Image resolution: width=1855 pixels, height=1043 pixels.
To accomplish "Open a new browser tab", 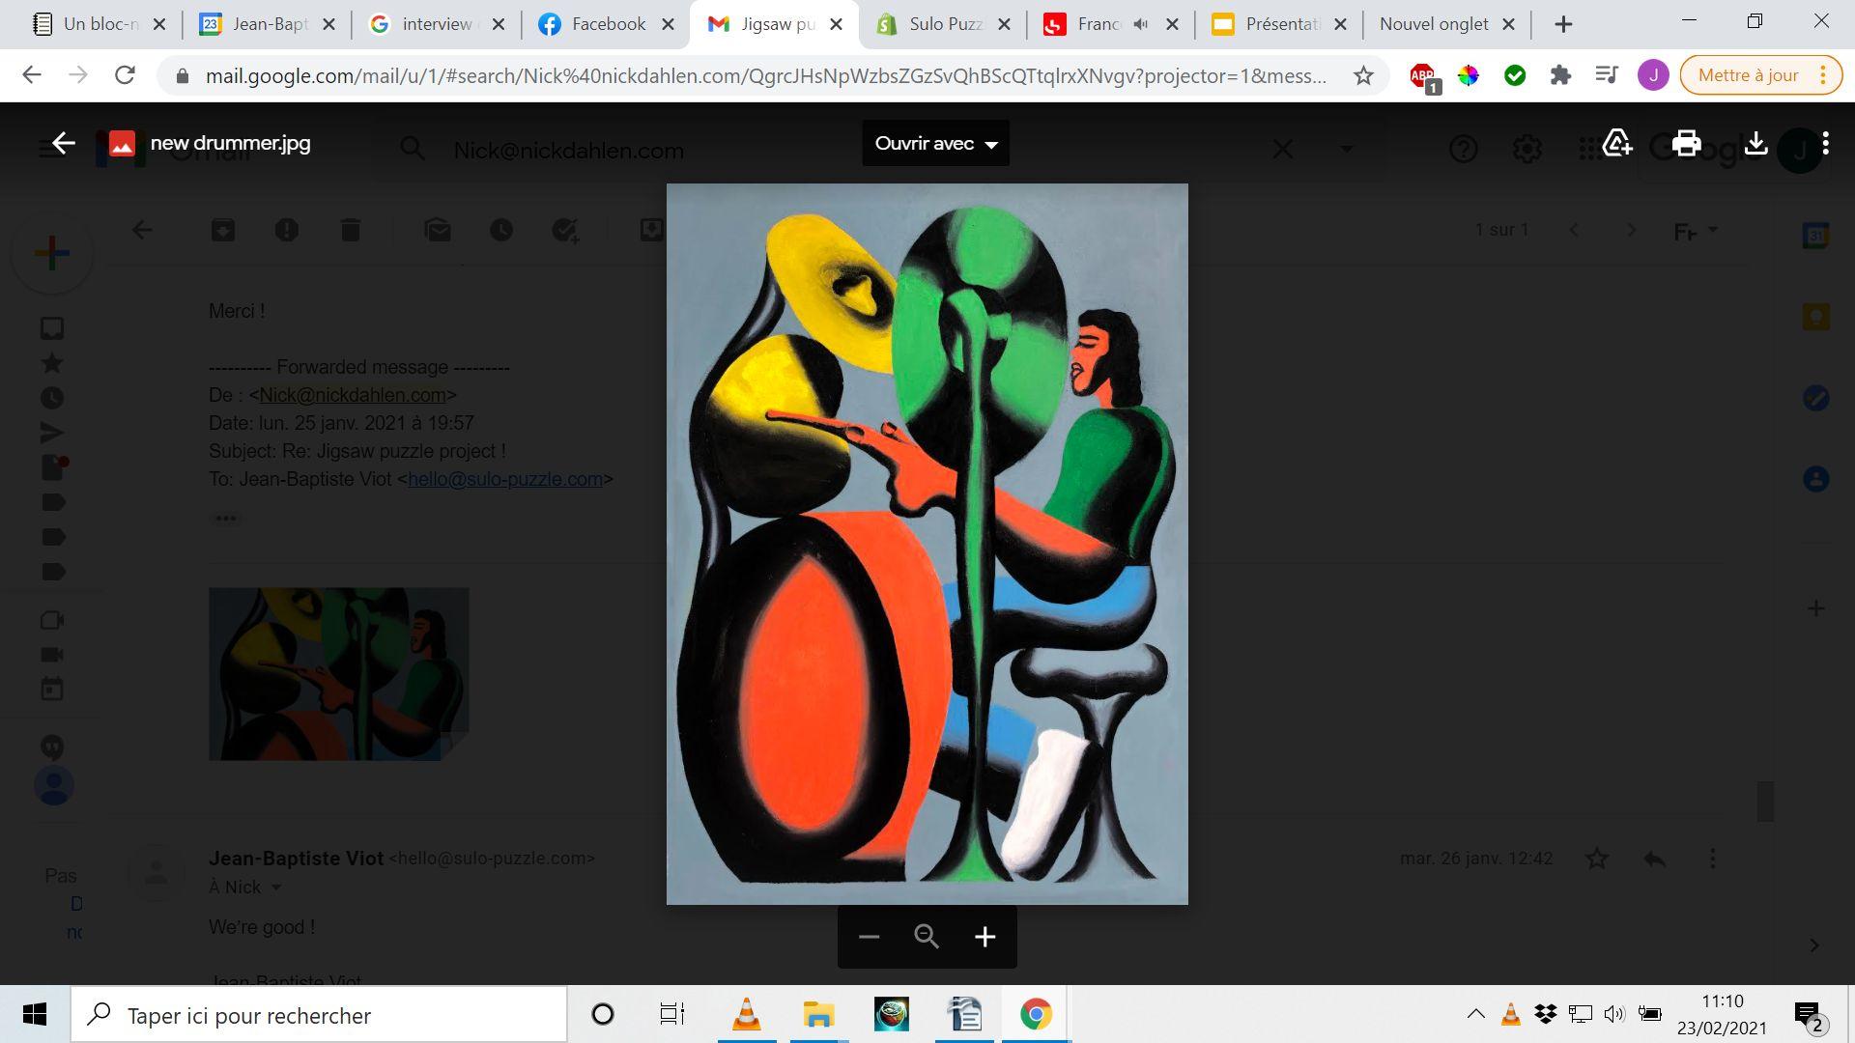I will click(1563, 24).
